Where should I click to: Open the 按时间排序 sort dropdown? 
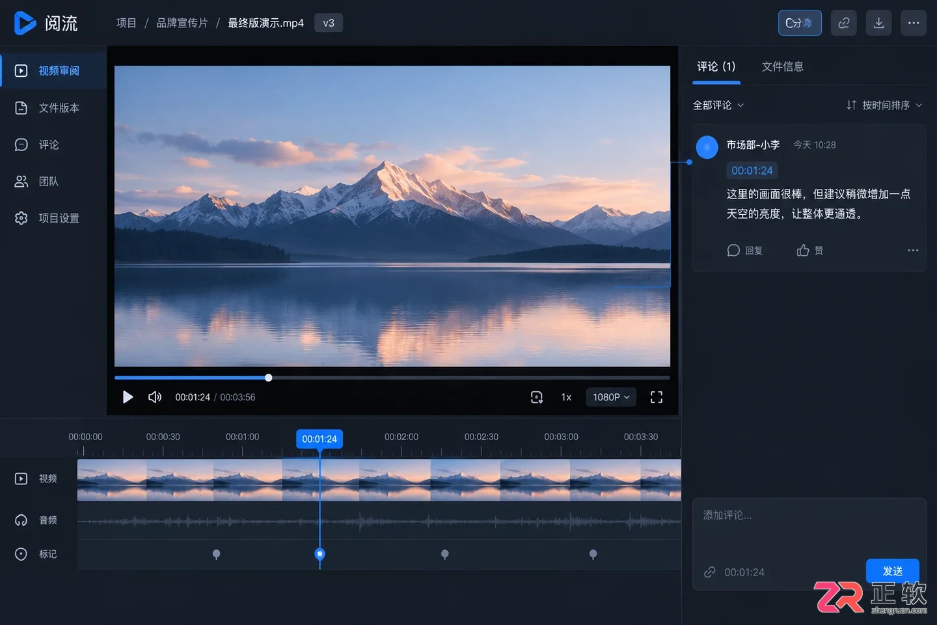[x=884, y=105]
